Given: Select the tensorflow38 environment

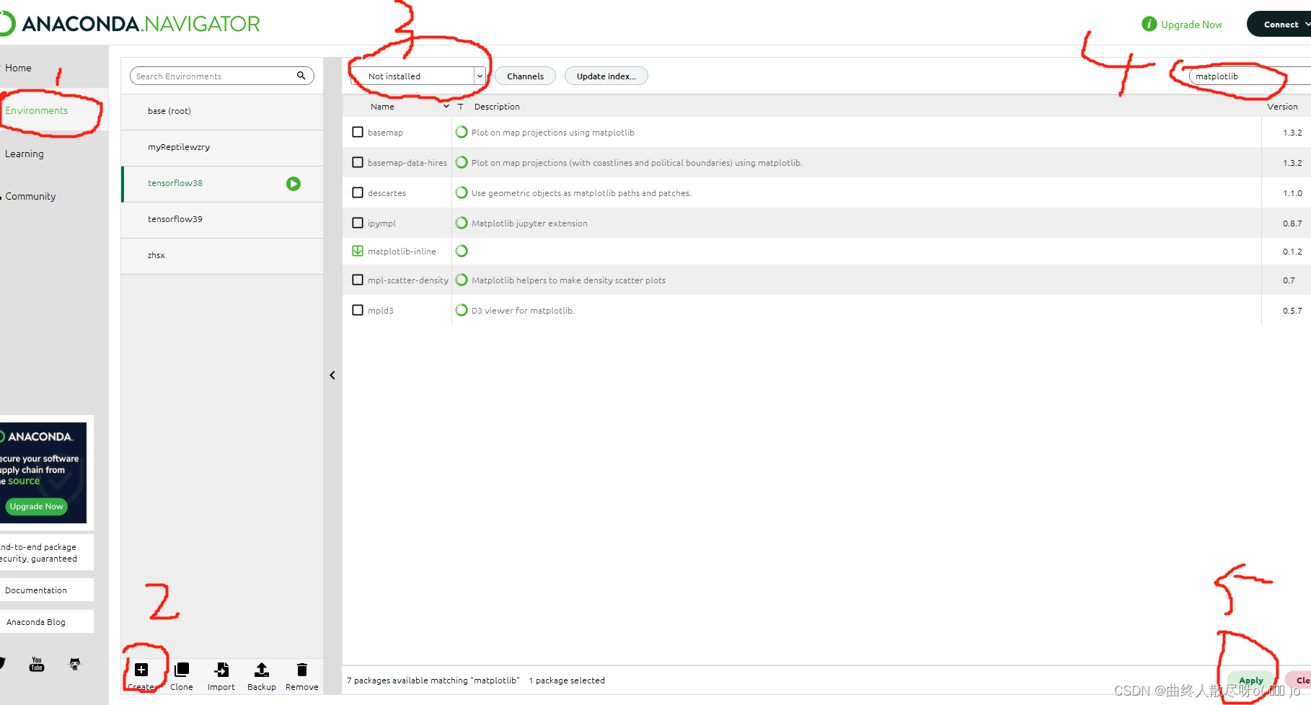Looking at the screenshot, I should coord(222,184).
